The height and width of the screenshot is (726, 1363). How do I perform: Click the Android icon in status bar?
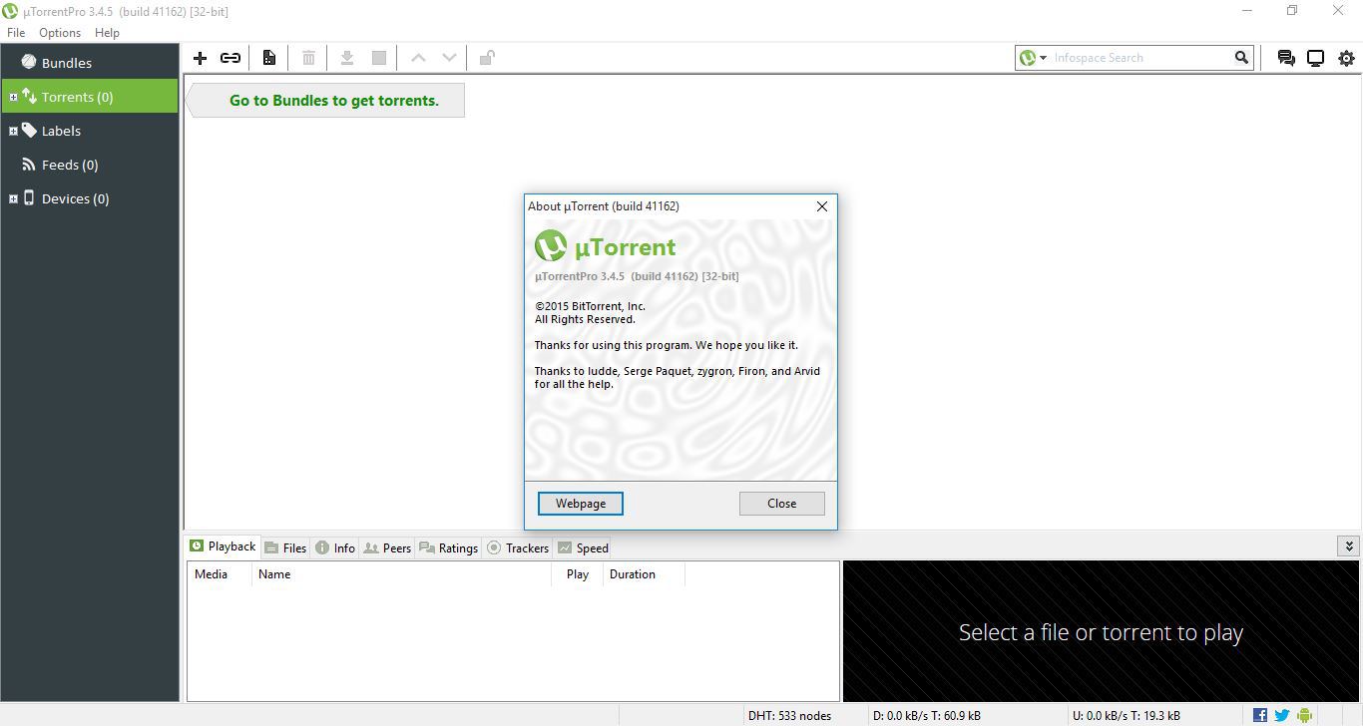tap(1304, 715)
